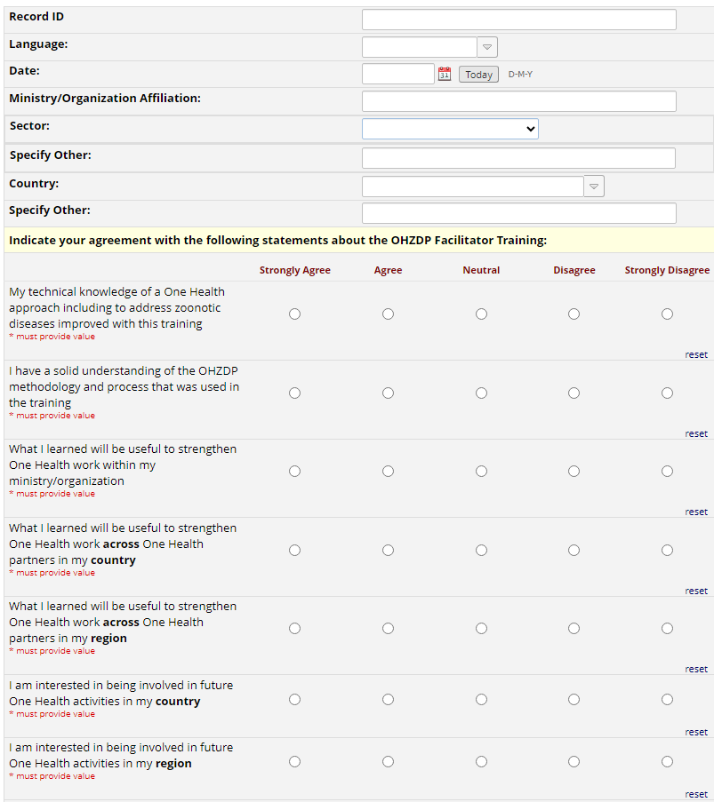This screenshot has width=714, height=802.
Task: Open the calendar date picker icon
Action: (x=445, y=75)
